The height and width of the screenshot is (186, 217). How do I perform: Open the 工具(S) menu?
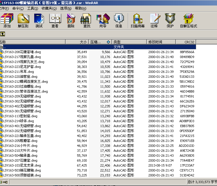point(32,8)
